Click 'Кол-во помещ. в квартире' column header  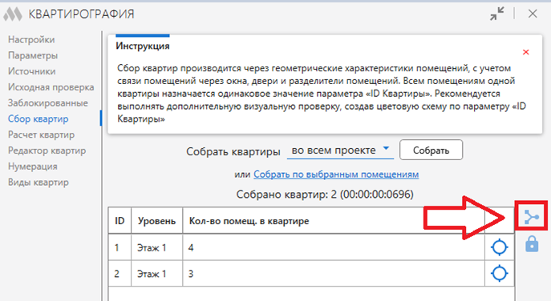tap(334, 221)
